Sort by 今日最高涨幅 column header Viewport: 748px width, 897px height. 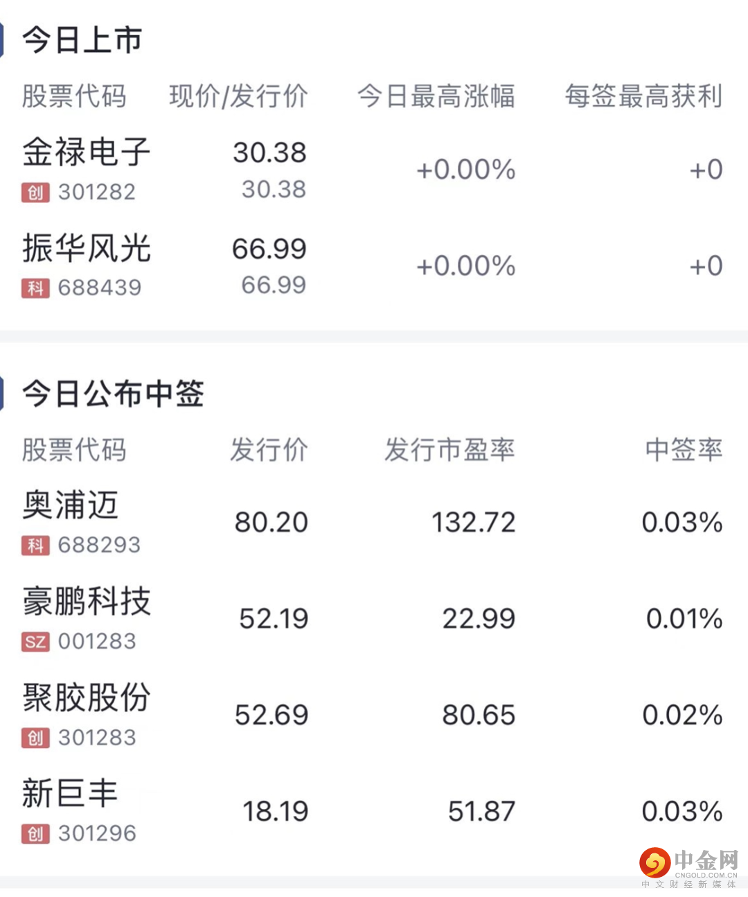pyautogui.click(x=436, y=96)
